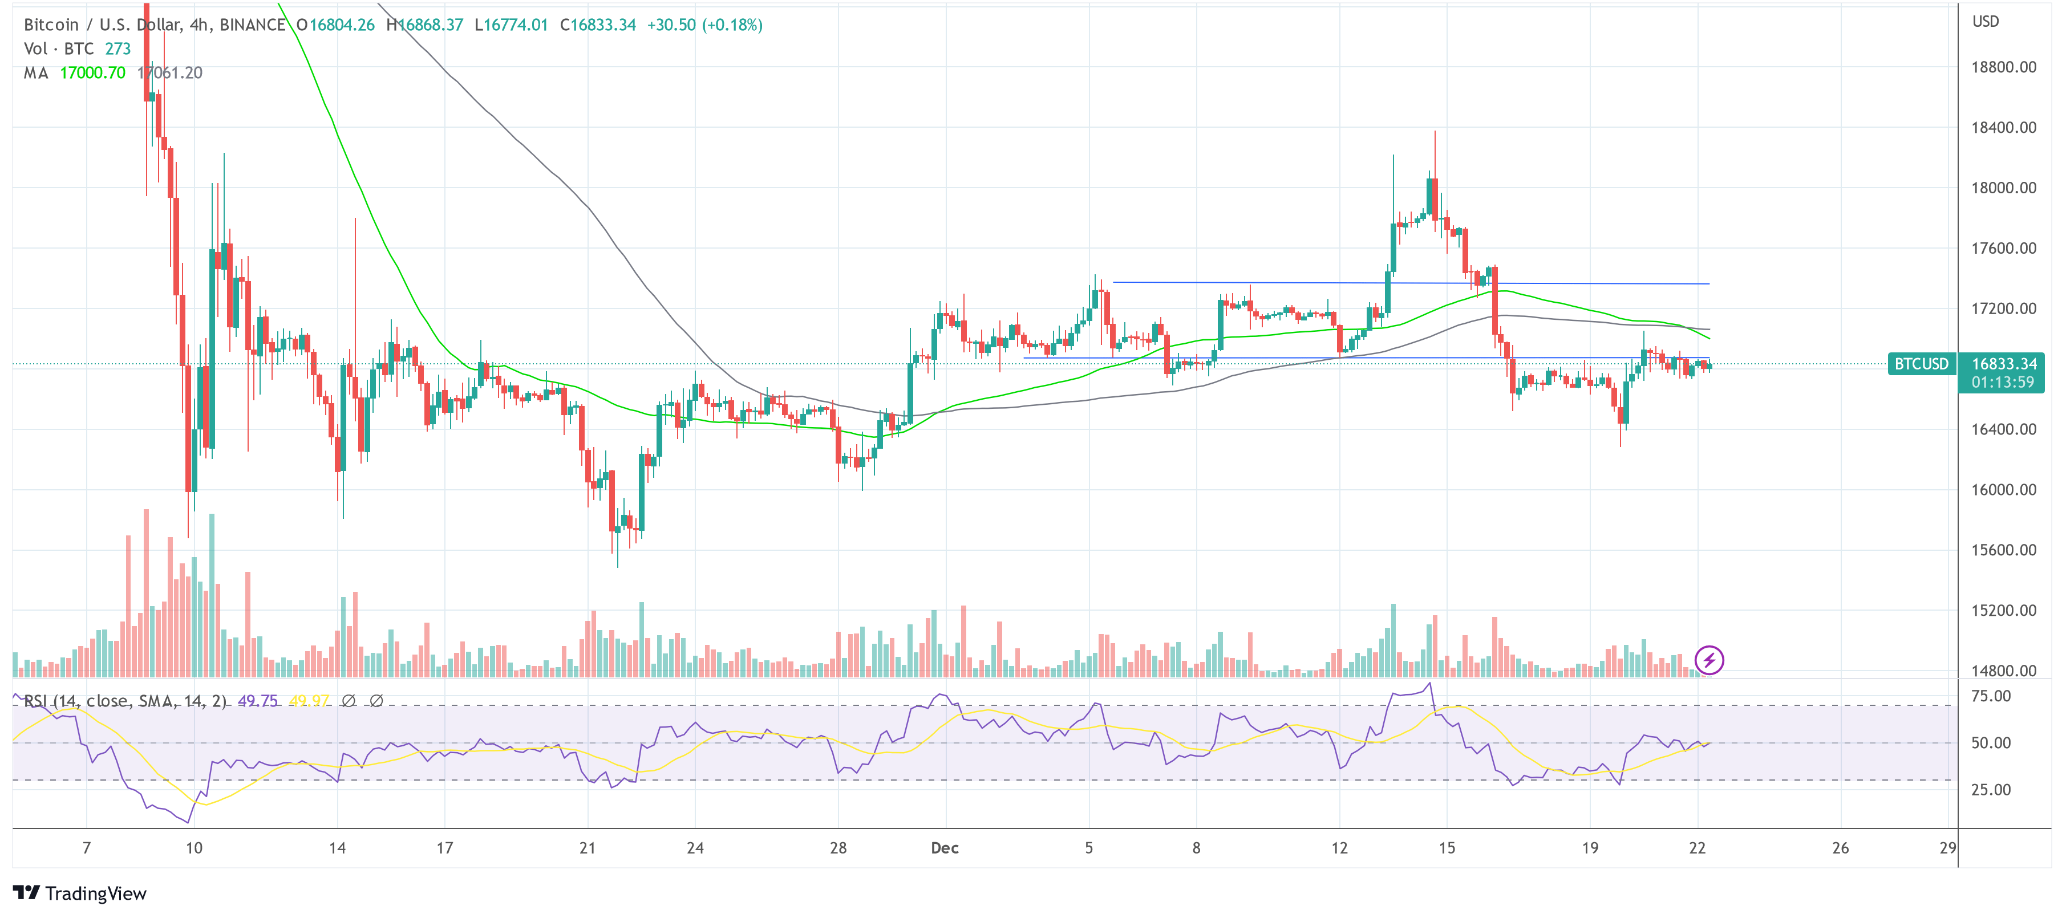Click the high price value H16868.37

point(424,25)
